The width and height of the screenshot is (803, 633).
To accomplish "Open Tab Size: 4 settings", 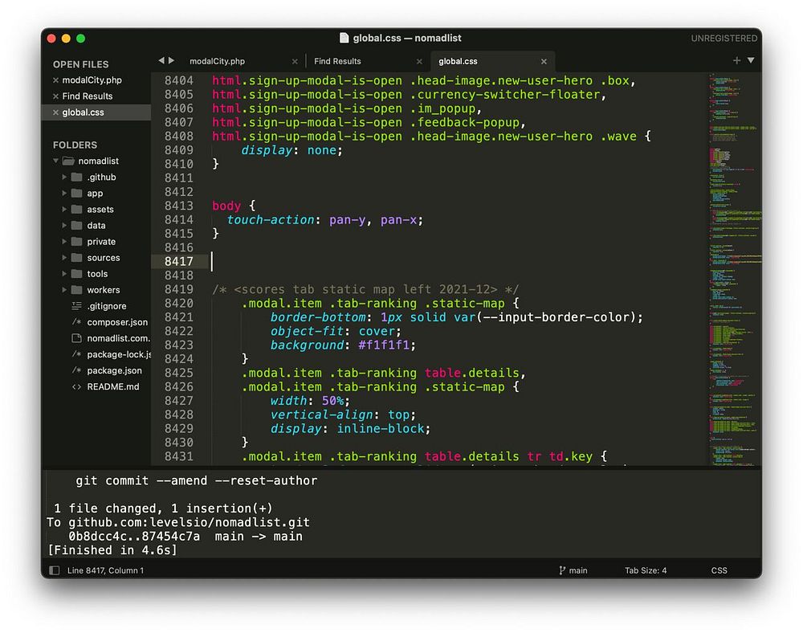I will (646, 570).
